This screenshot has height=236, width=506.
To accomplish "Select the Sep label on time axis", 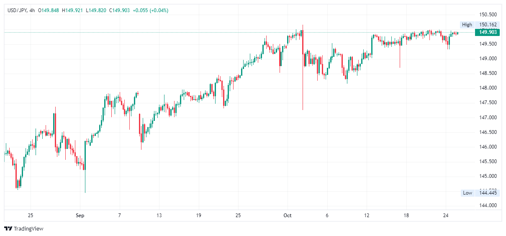I will pos(80,215).
